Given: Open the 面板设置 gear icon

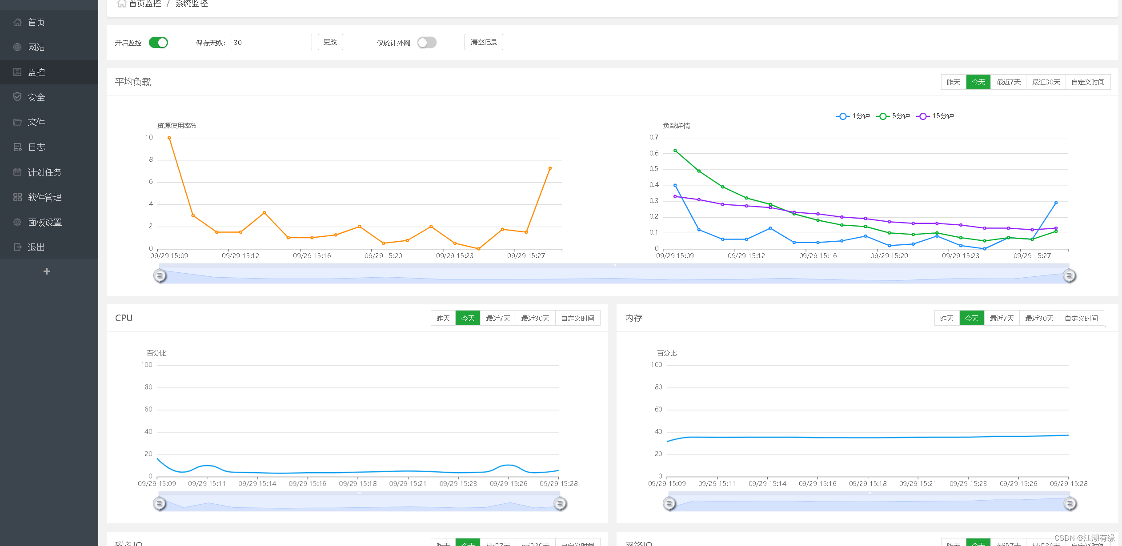Looking at the screenshot, I should click(x=17, y=222).
